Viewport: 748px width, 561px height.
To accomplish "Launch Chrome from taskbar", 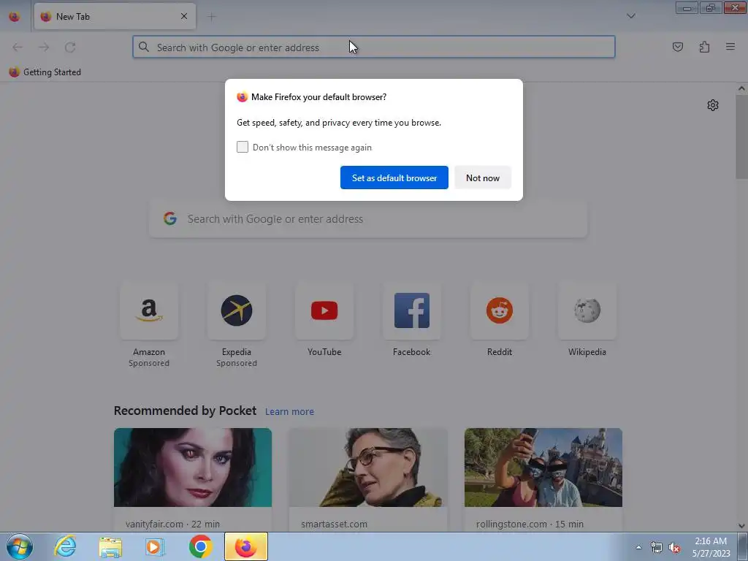I will 200,546.
